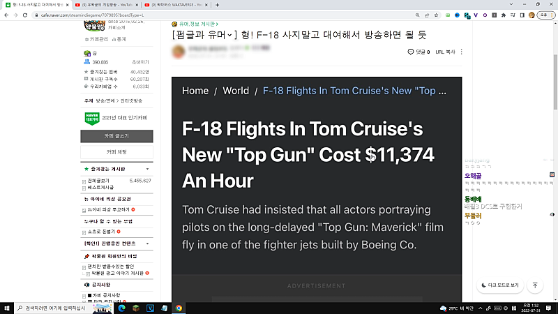Open the notepad-style app on taskbar
The width and height of the screenshot is (558, 314).
point(165,308)
